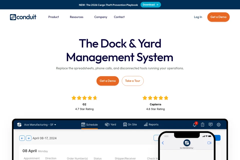
Task: Open the Resources menu
Action: [76, 17]
